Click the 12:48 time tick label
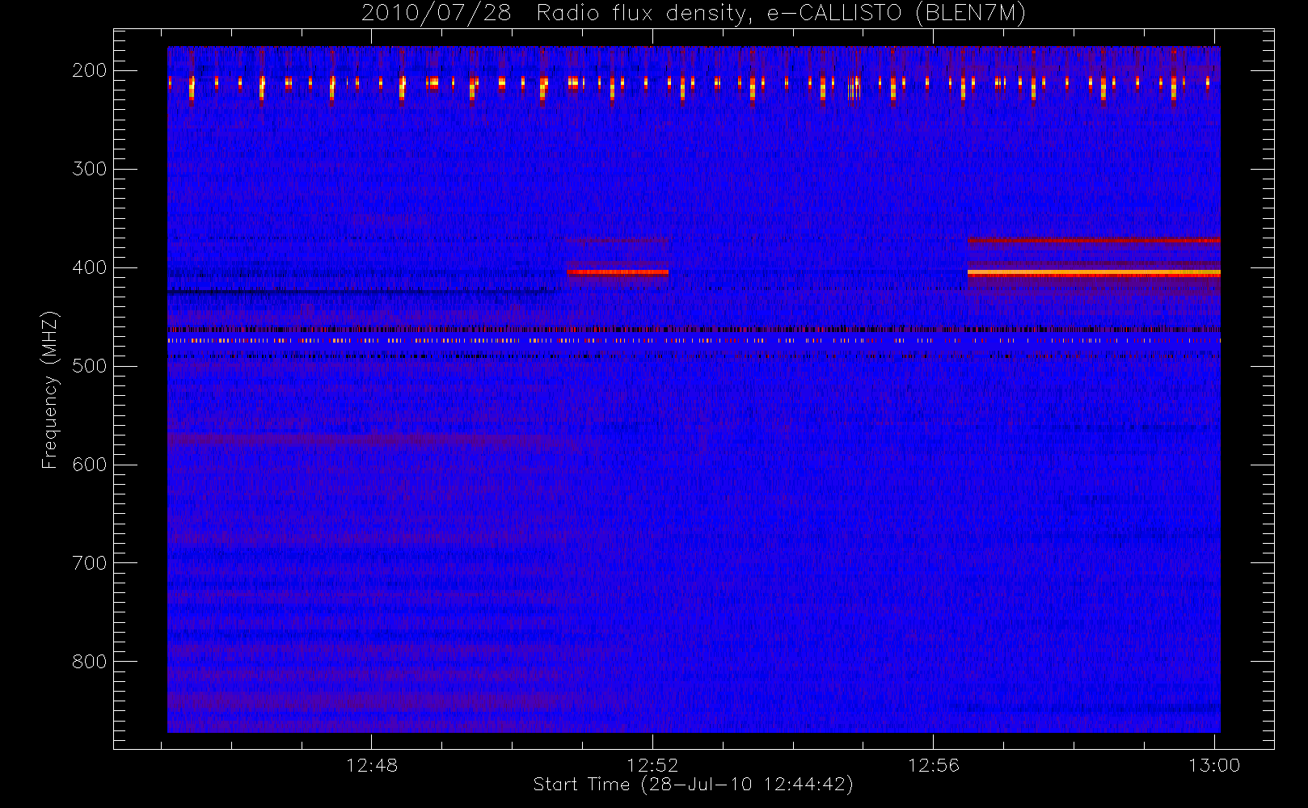Image resolution: width=1308 pixels, height=808 pixels. tap(372, 765)
